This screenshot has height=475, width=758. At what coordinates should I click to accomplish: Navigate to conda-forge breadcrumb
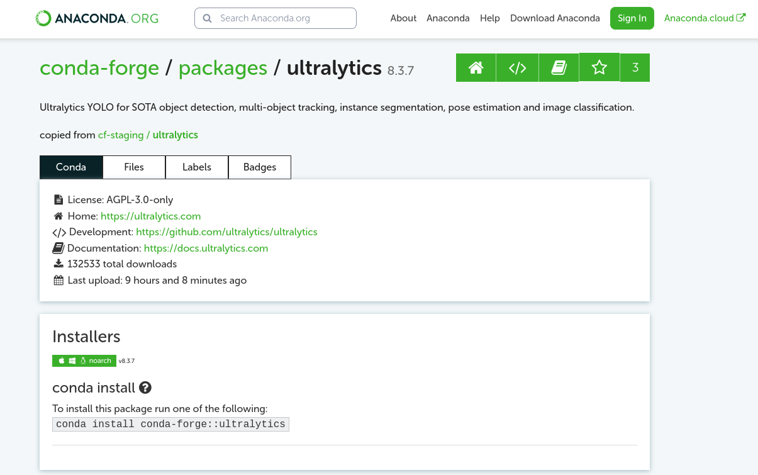(x=99, y=67)
